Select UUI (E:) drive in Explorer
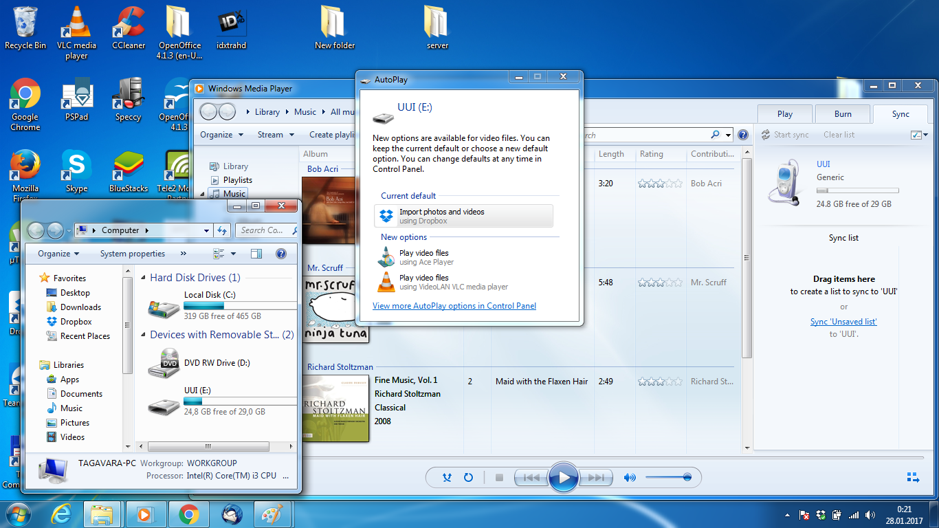The image size is (939, 528). [x=223, y=401]
